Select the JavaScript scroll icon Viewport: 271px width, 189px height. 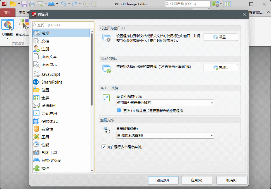tap(36, 74)
